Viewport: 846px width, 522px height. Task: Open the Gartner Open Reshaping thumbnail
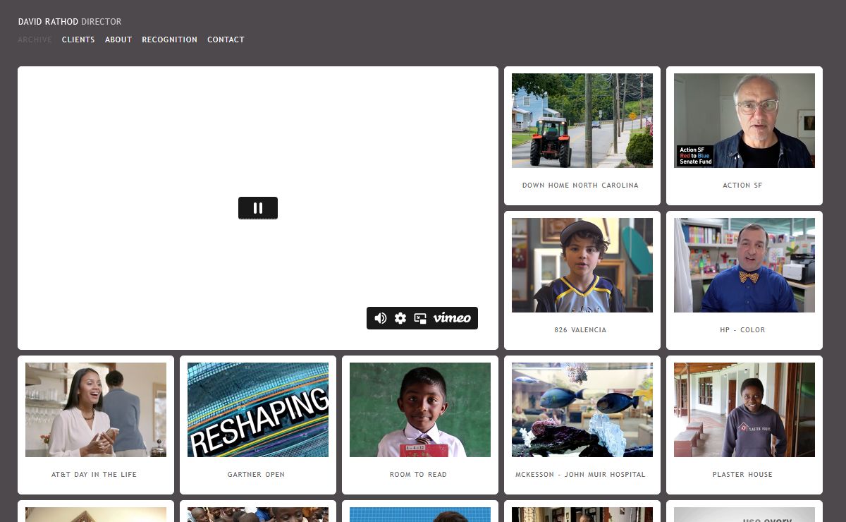pos(258,410)
